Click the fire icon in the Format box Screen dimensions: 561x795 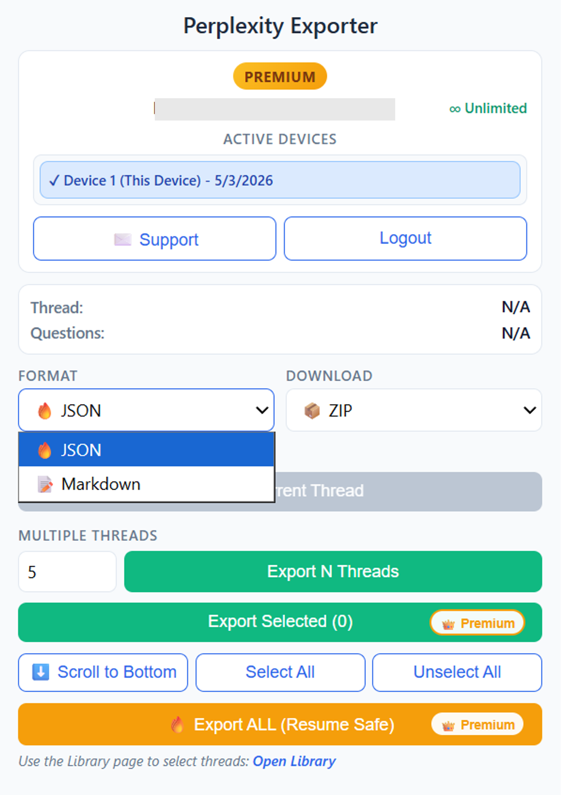(x=45, y=411)
